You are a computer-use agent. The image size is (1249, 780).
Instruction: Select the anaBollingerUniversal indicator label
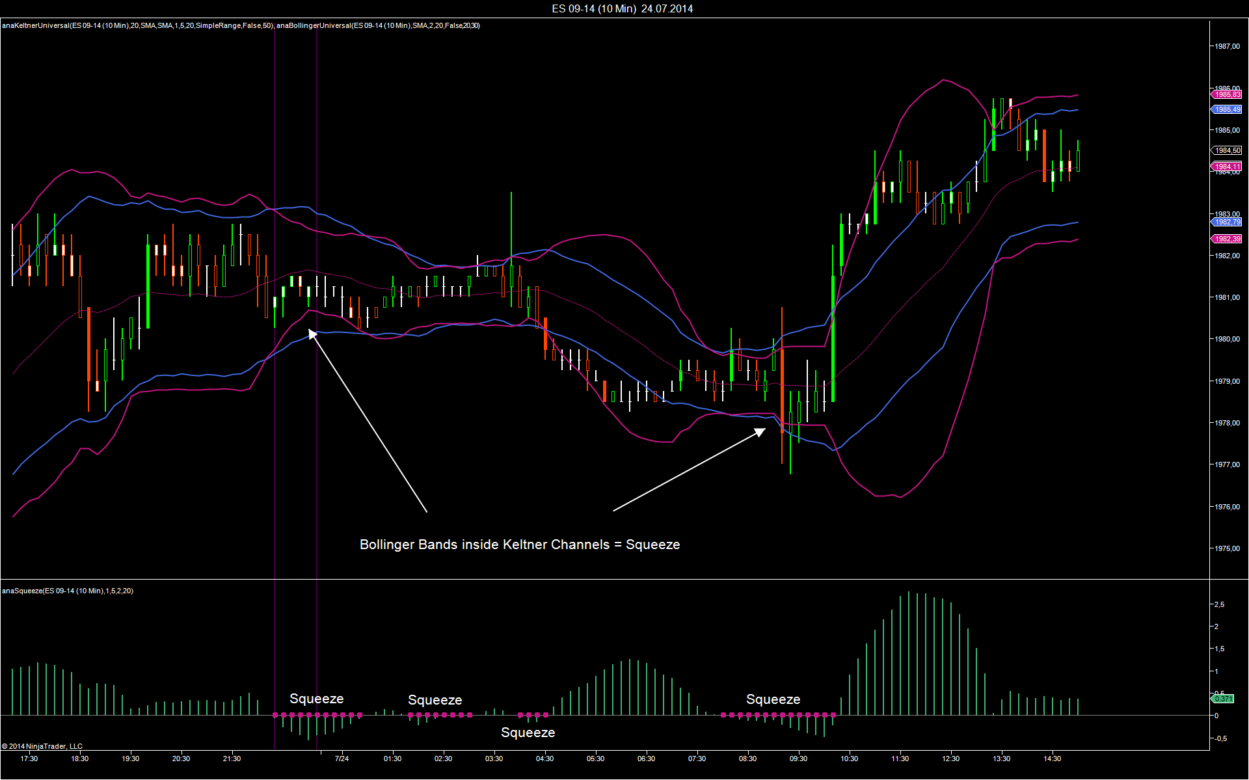(378, 25)
